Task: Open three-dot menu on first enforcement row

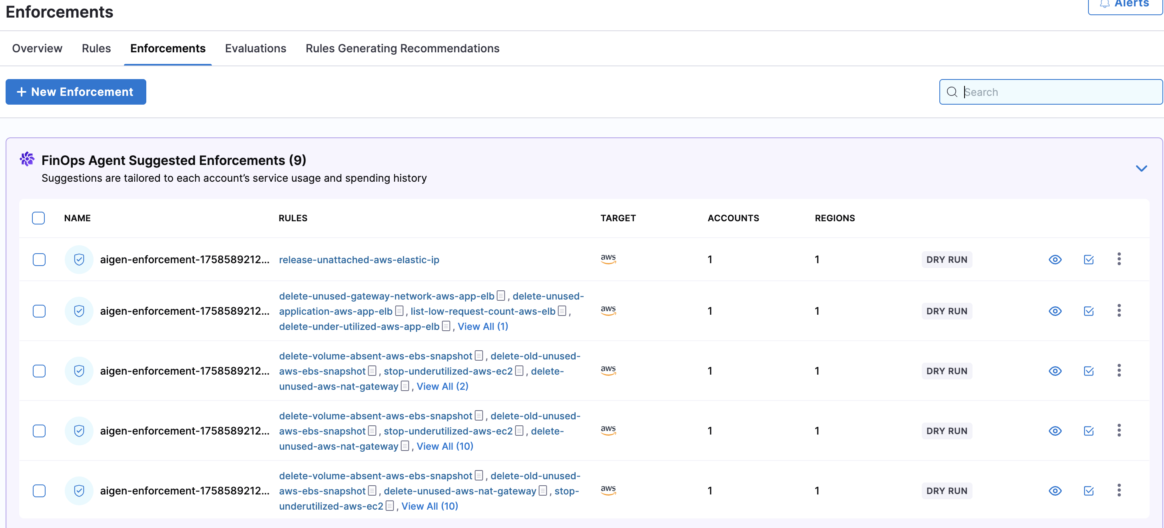Action: (x=1119, y=259)
